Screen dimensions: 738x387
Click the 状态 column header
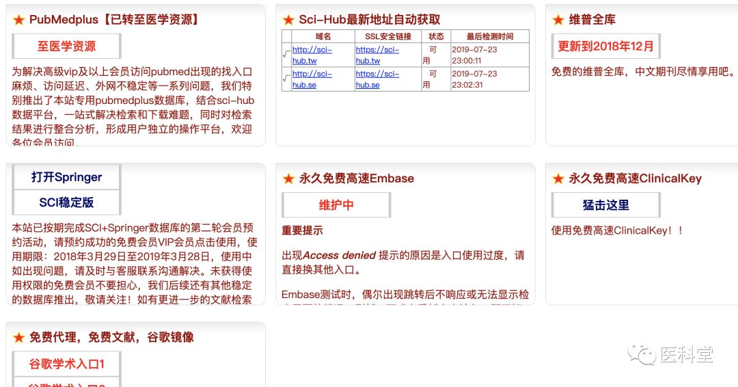pos(436,37)
